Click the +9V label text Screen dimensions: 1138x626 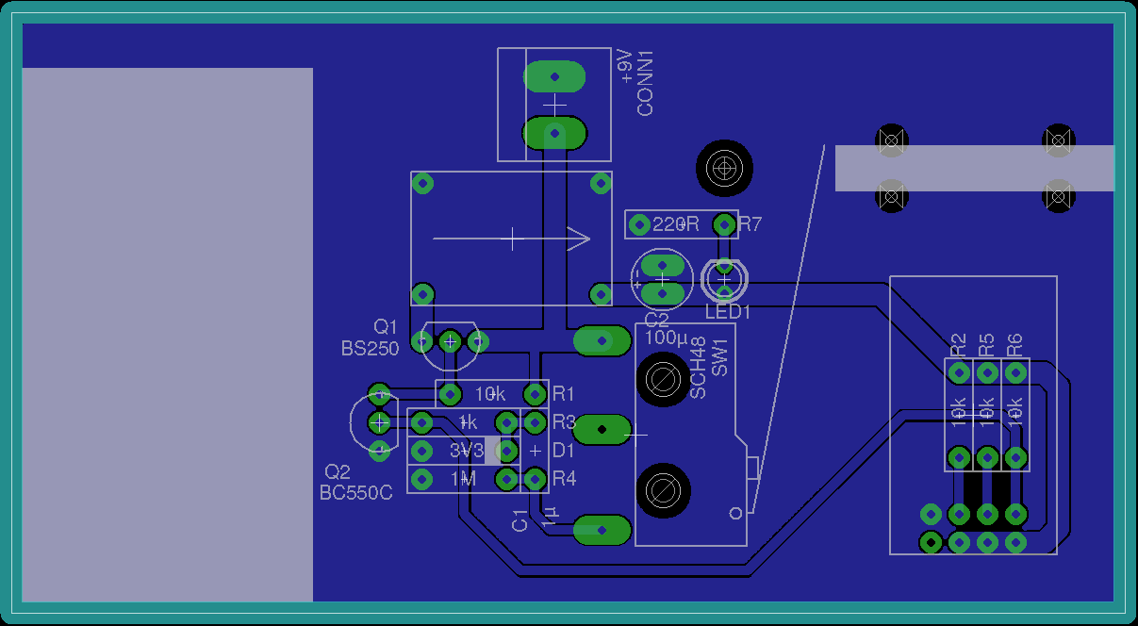(x=626, y=67)
